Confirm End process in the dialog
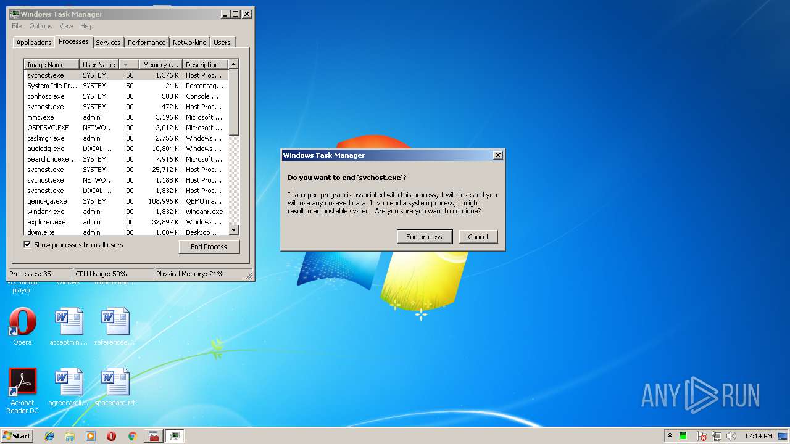Image resolution: width=790 pixels, height=444 pixels. tap(424, 237)
